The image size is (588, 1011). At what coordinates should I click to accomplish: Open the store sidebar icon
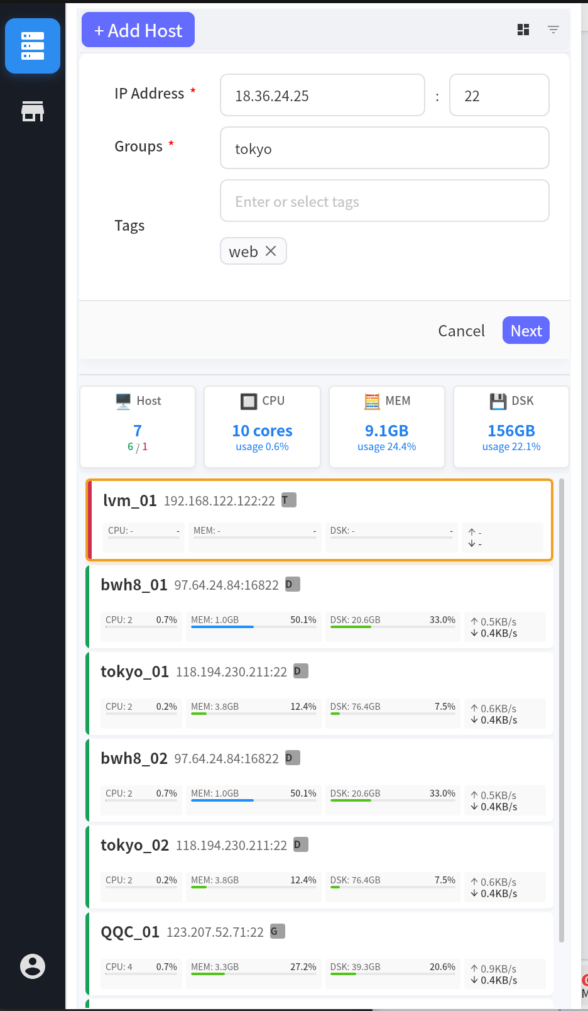pos(33,111)
